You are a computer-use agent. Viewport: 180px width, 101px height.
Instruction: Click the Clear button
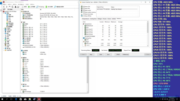coord(101,55)
